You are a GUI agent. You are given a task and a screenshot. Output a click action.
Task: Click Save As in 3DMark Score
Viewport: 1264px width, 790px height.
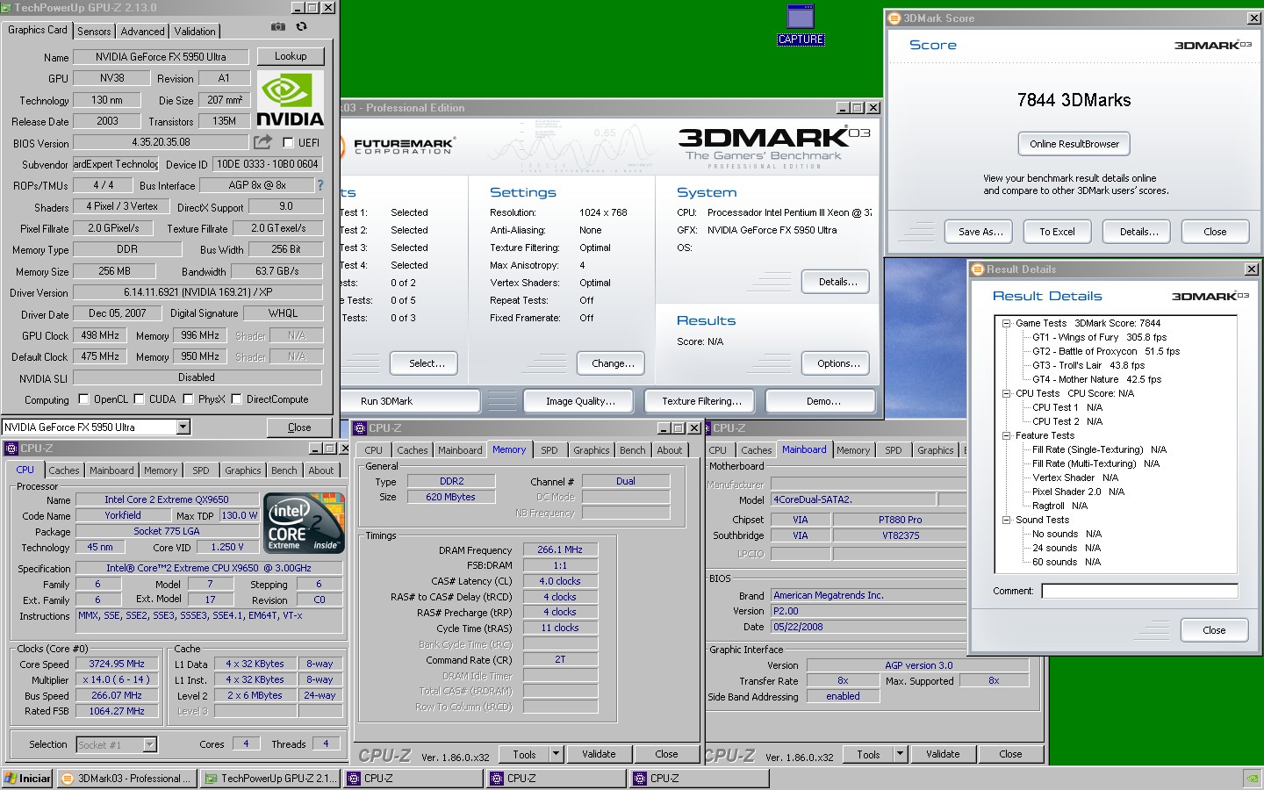(980, 232)
